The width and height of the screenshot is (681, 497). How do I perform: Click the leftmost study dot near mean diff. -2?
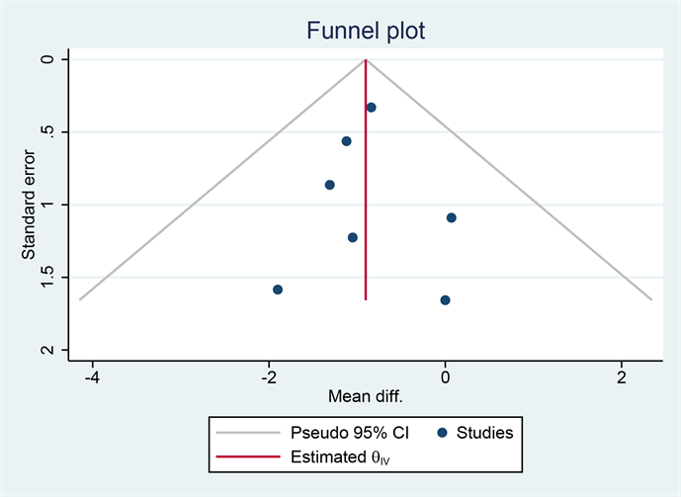click(x=278, y=290)
